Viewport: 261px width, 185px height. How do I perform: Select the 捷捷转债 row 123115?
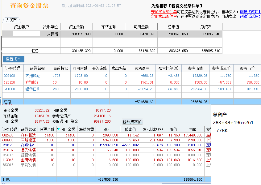coord(28,155)
